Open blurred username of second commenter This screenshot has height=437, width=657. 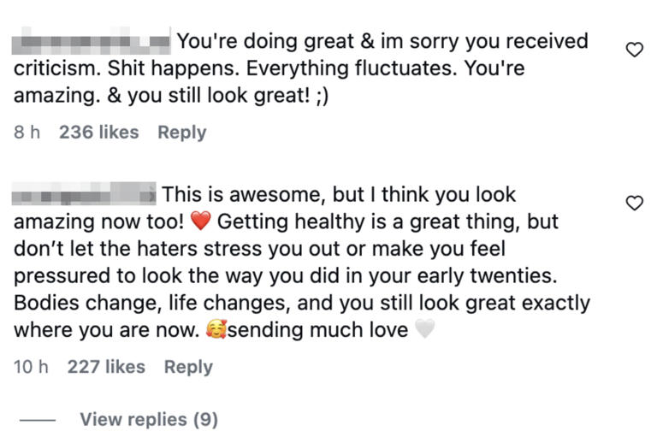coord(84,194)
